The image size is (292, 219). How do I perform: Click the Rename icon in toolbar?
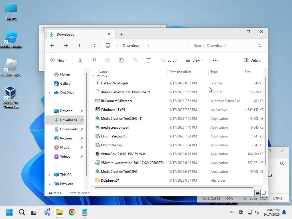[x=121, y=60]
